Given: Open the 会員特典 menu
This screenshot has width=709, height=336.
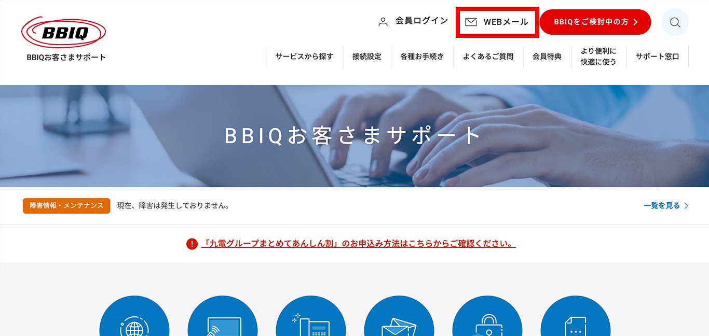Looking at the screenshot, I should pyautogui.click(x=547, y=57).
